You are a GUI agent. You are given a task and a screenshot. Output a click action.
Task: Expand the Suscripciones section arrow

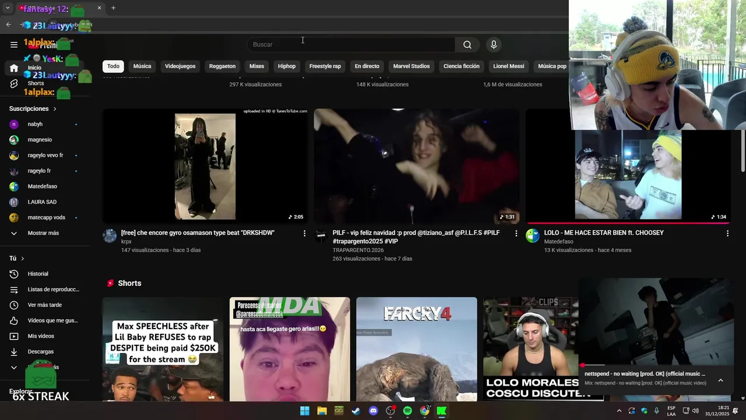55,109
